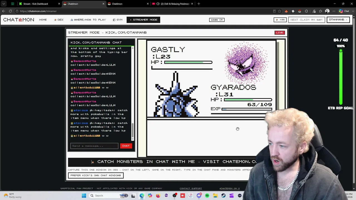Viewport: 356px width, 200px height.
Task: Open File Explorer from taskbar
Action: point(215,196)
